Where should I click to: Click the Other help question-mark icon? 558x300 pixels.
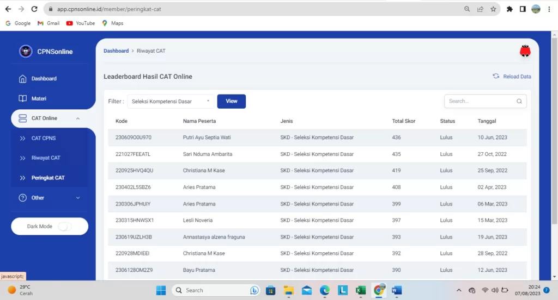22,198
